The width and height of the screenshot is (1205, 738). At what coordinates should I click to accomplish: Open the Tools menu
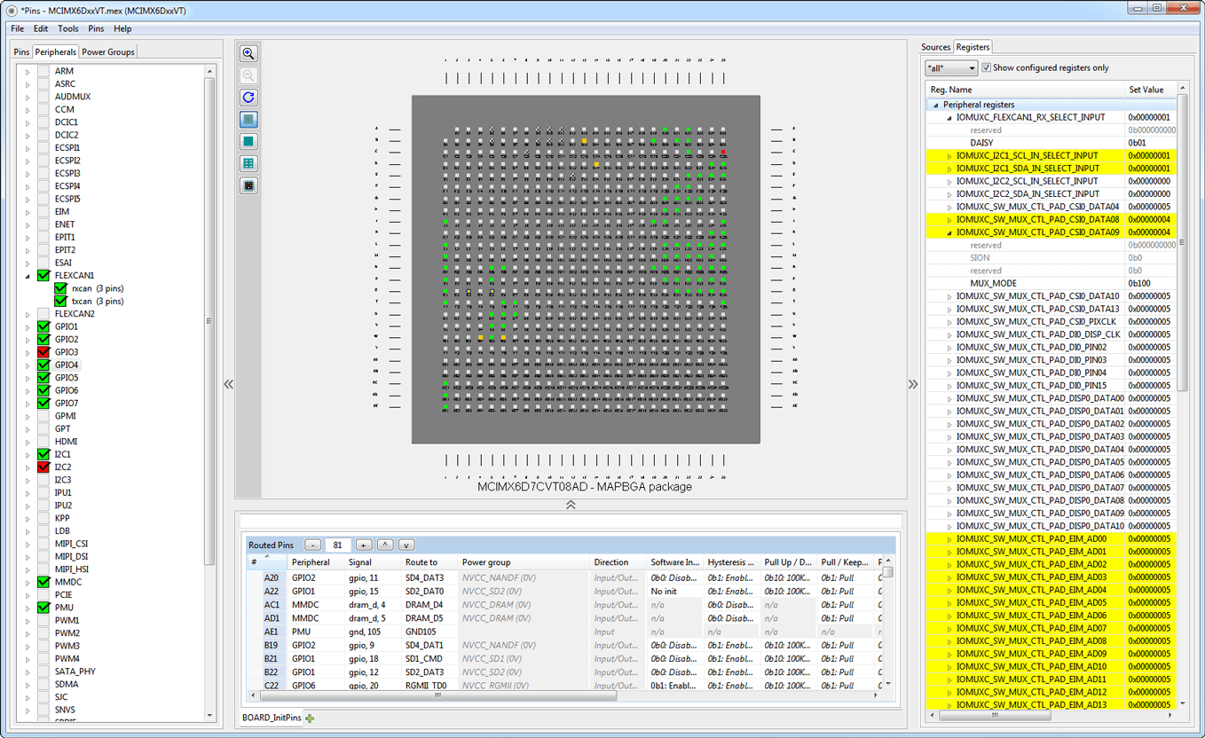pos(67,28)
